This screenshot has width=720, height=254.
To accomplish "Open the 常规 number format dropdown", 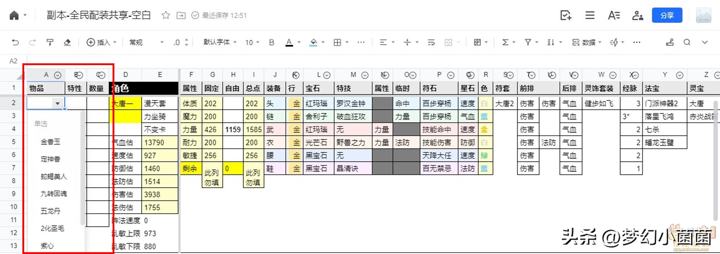I will pyautogui.click(x=146, y=42).
